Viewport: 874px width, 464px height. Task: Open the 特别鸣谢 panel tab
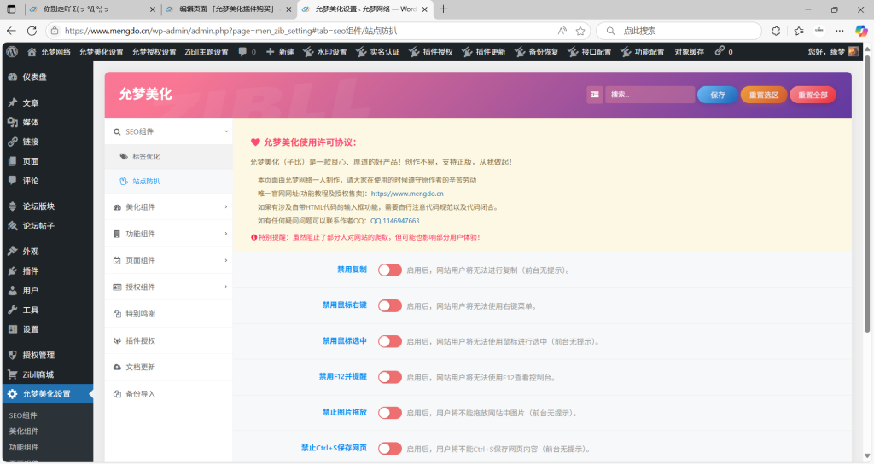tap(168, 314)
